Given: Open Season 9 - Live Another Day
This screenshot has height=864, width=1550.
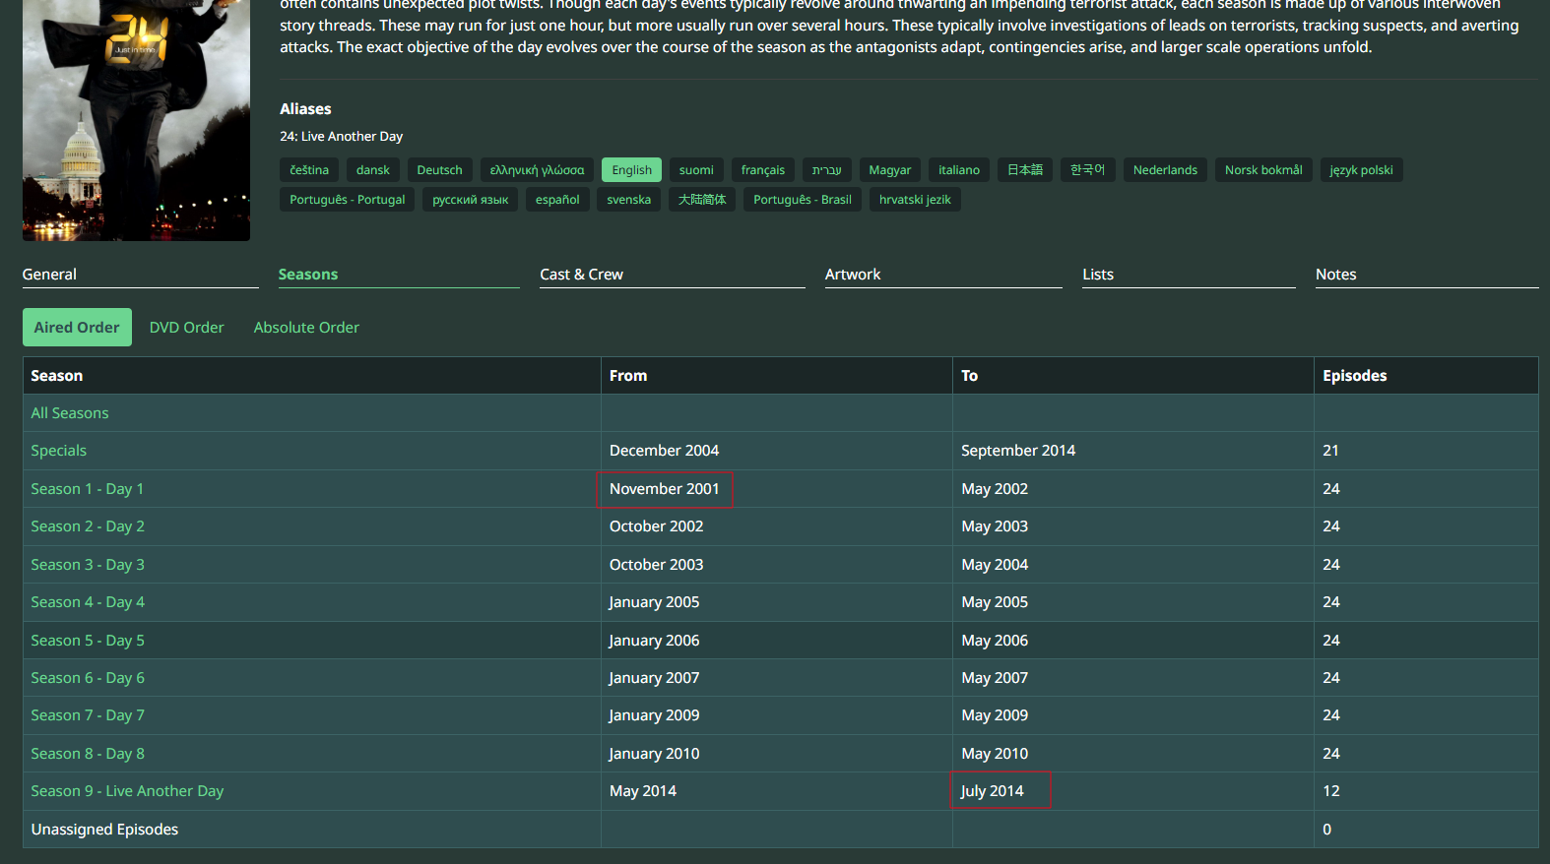Looking at the screenshot, I should 127,791.
